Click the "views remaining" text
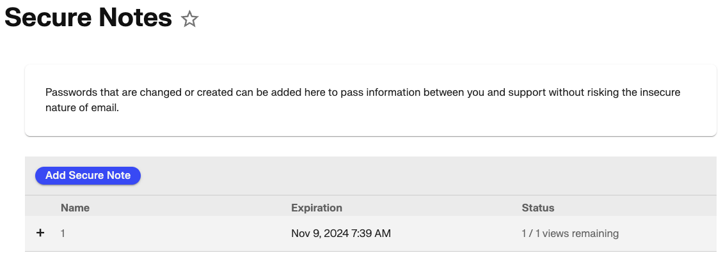 [x=584, y=233]
